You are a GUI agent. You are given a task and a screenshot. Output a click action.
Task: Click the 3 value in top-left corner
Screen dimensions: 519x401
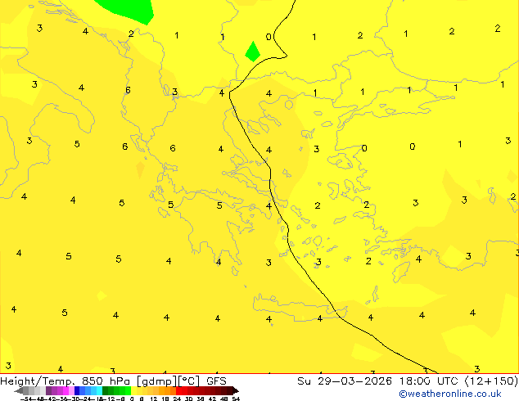click(39, 29)
